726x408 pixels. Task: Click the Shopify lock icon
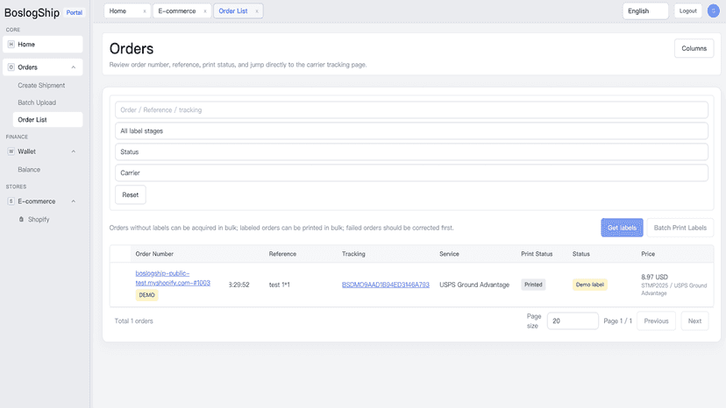point(21,219)
